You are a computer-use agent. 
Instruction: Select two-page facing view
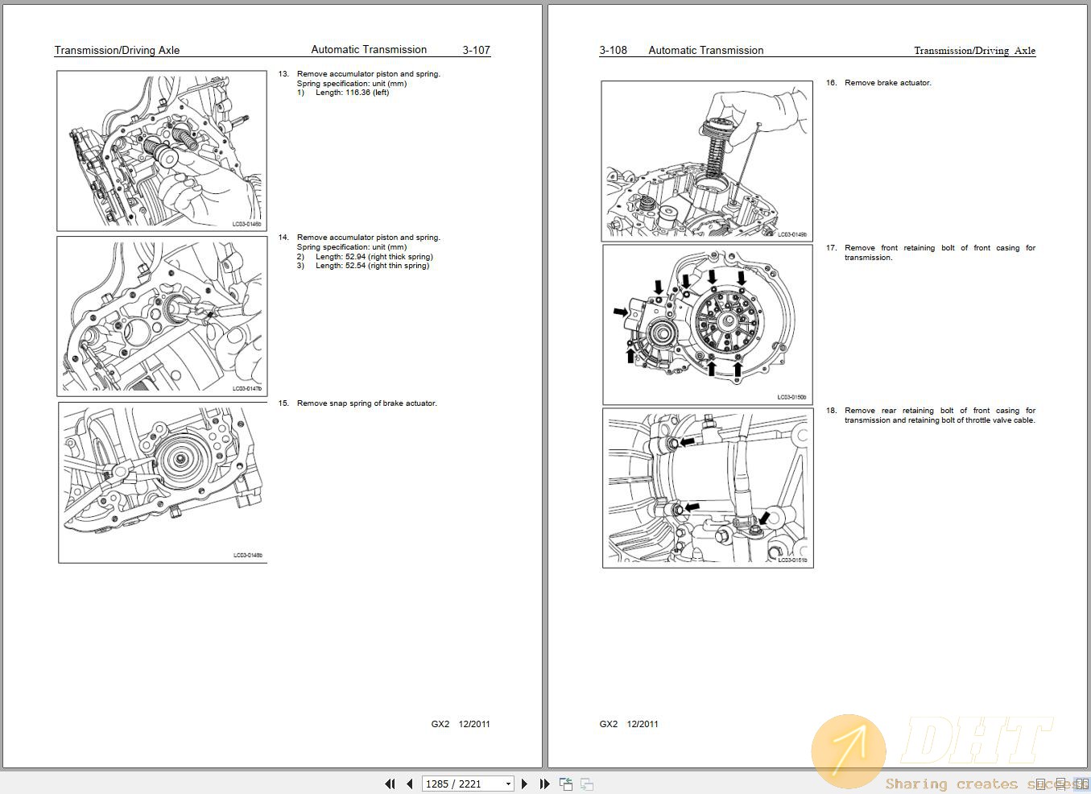tap(1081, 784)
